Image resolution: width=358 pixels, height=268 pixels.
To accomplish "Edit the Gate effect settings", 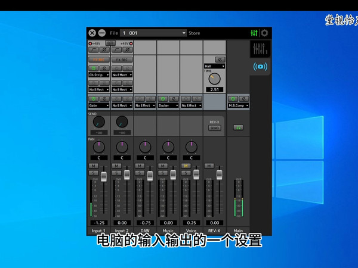I will (104, 99).
